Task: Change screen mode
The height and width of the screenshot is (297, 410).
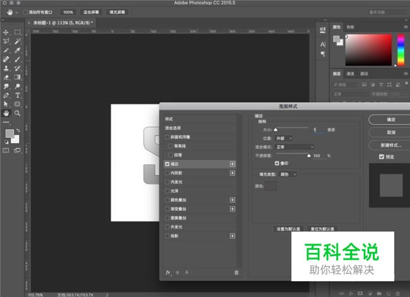Action: (x=17, y=150)
